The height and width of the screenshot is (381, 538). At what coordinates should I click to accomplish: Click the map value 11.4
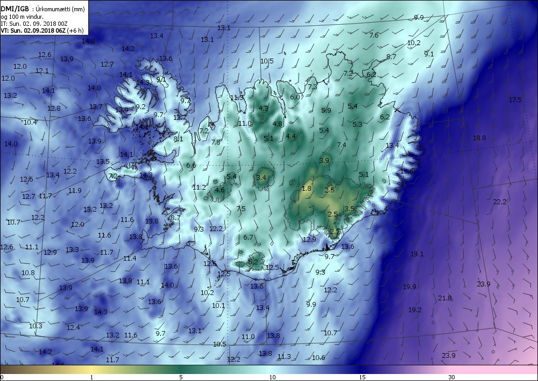tap(130, 258)
